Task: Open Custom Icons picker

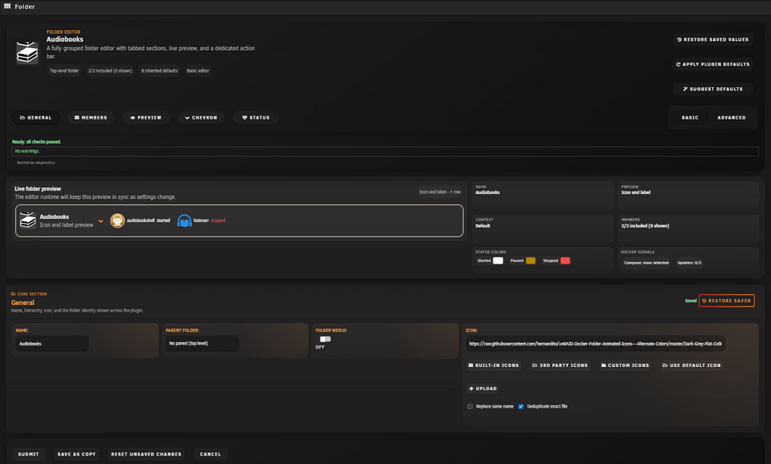Action: [625, 365]
